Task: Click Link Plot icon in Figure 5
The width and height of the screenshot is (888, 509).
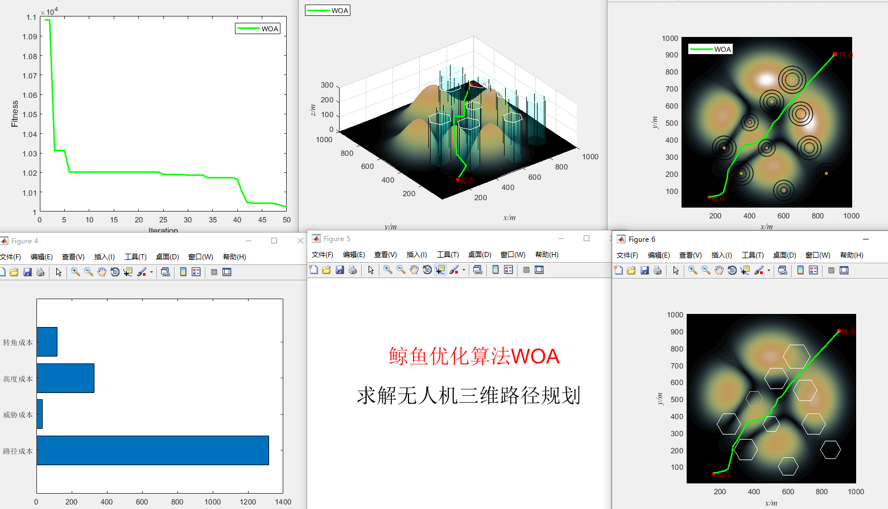Action: click(478, 270)
